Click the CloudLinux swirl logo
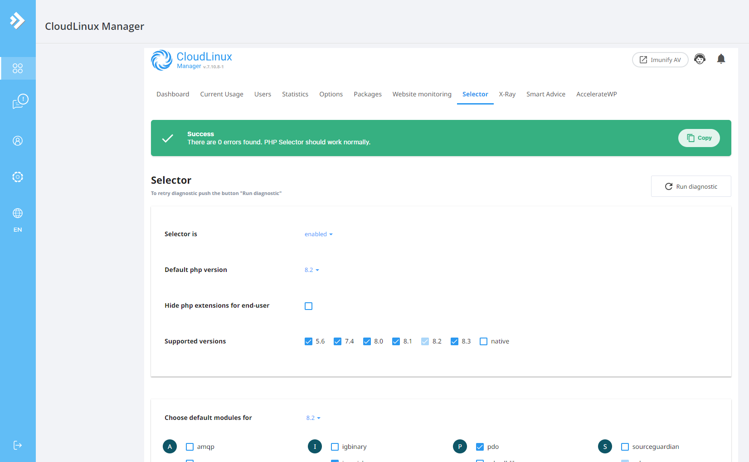The height and width of the screenshot is (462, 749). click(x=161, y=60)
